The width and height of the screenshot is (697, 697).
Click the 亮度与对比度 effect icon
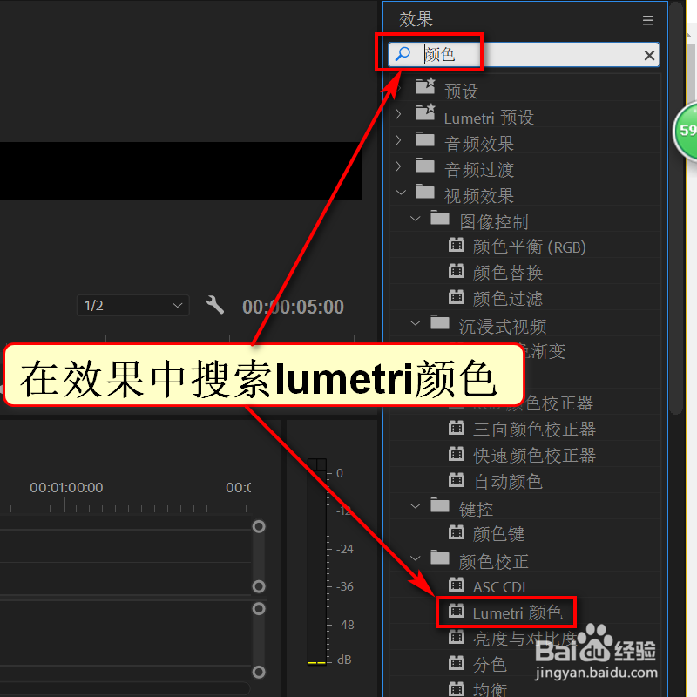457,637
